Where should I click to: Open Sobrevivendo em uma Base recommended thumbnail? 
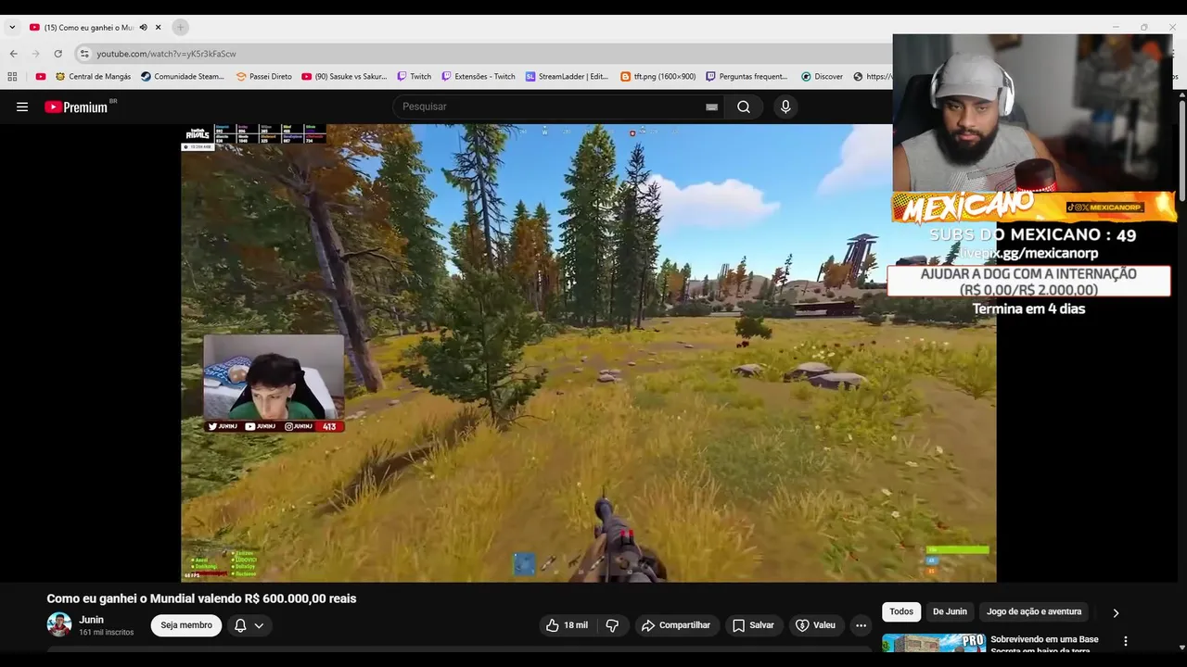tap(934, 643)
